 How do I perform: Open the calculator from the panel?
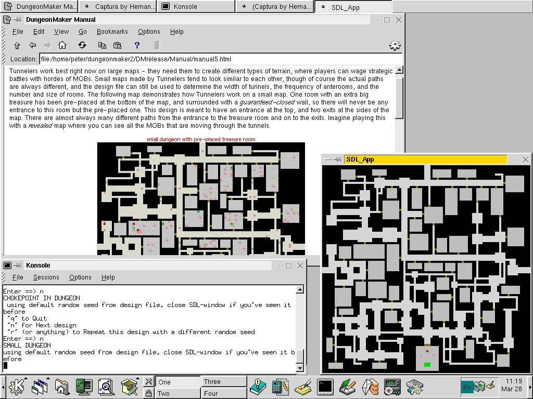coord(280,387)
